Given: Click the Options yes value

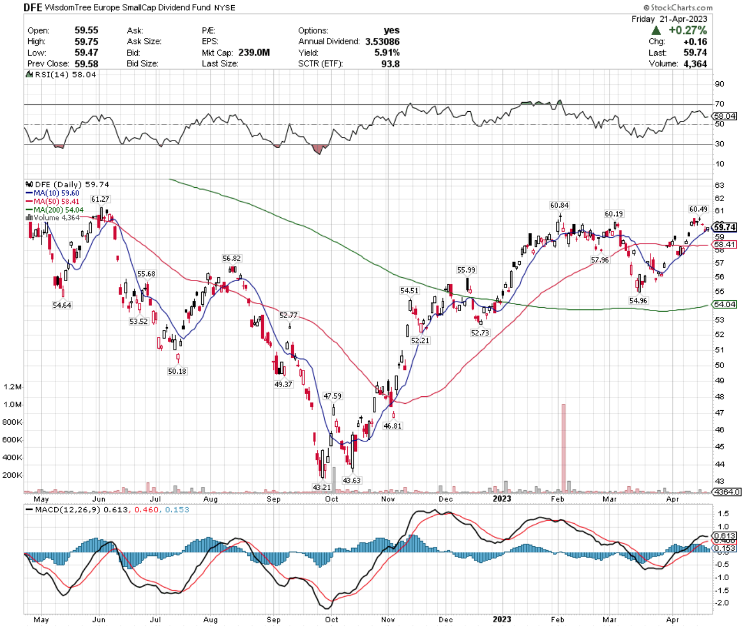Looking at the screenshot, I should [392, 31].
